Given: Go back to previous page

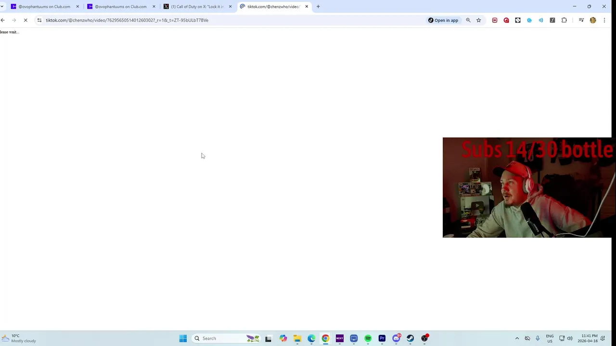Looking at the screenshot, I should (3, 20).
